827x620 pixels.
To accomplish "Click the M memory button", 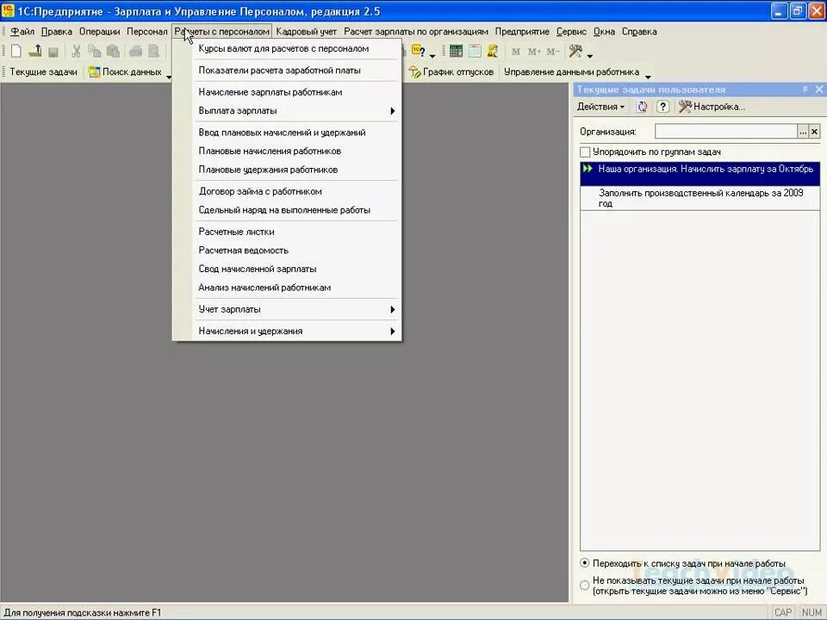I will click(x=516, y=51).
